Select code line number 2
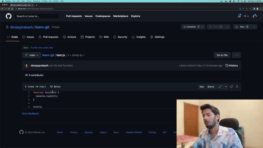This screenshot has height=148, width=263. [29, 96]
